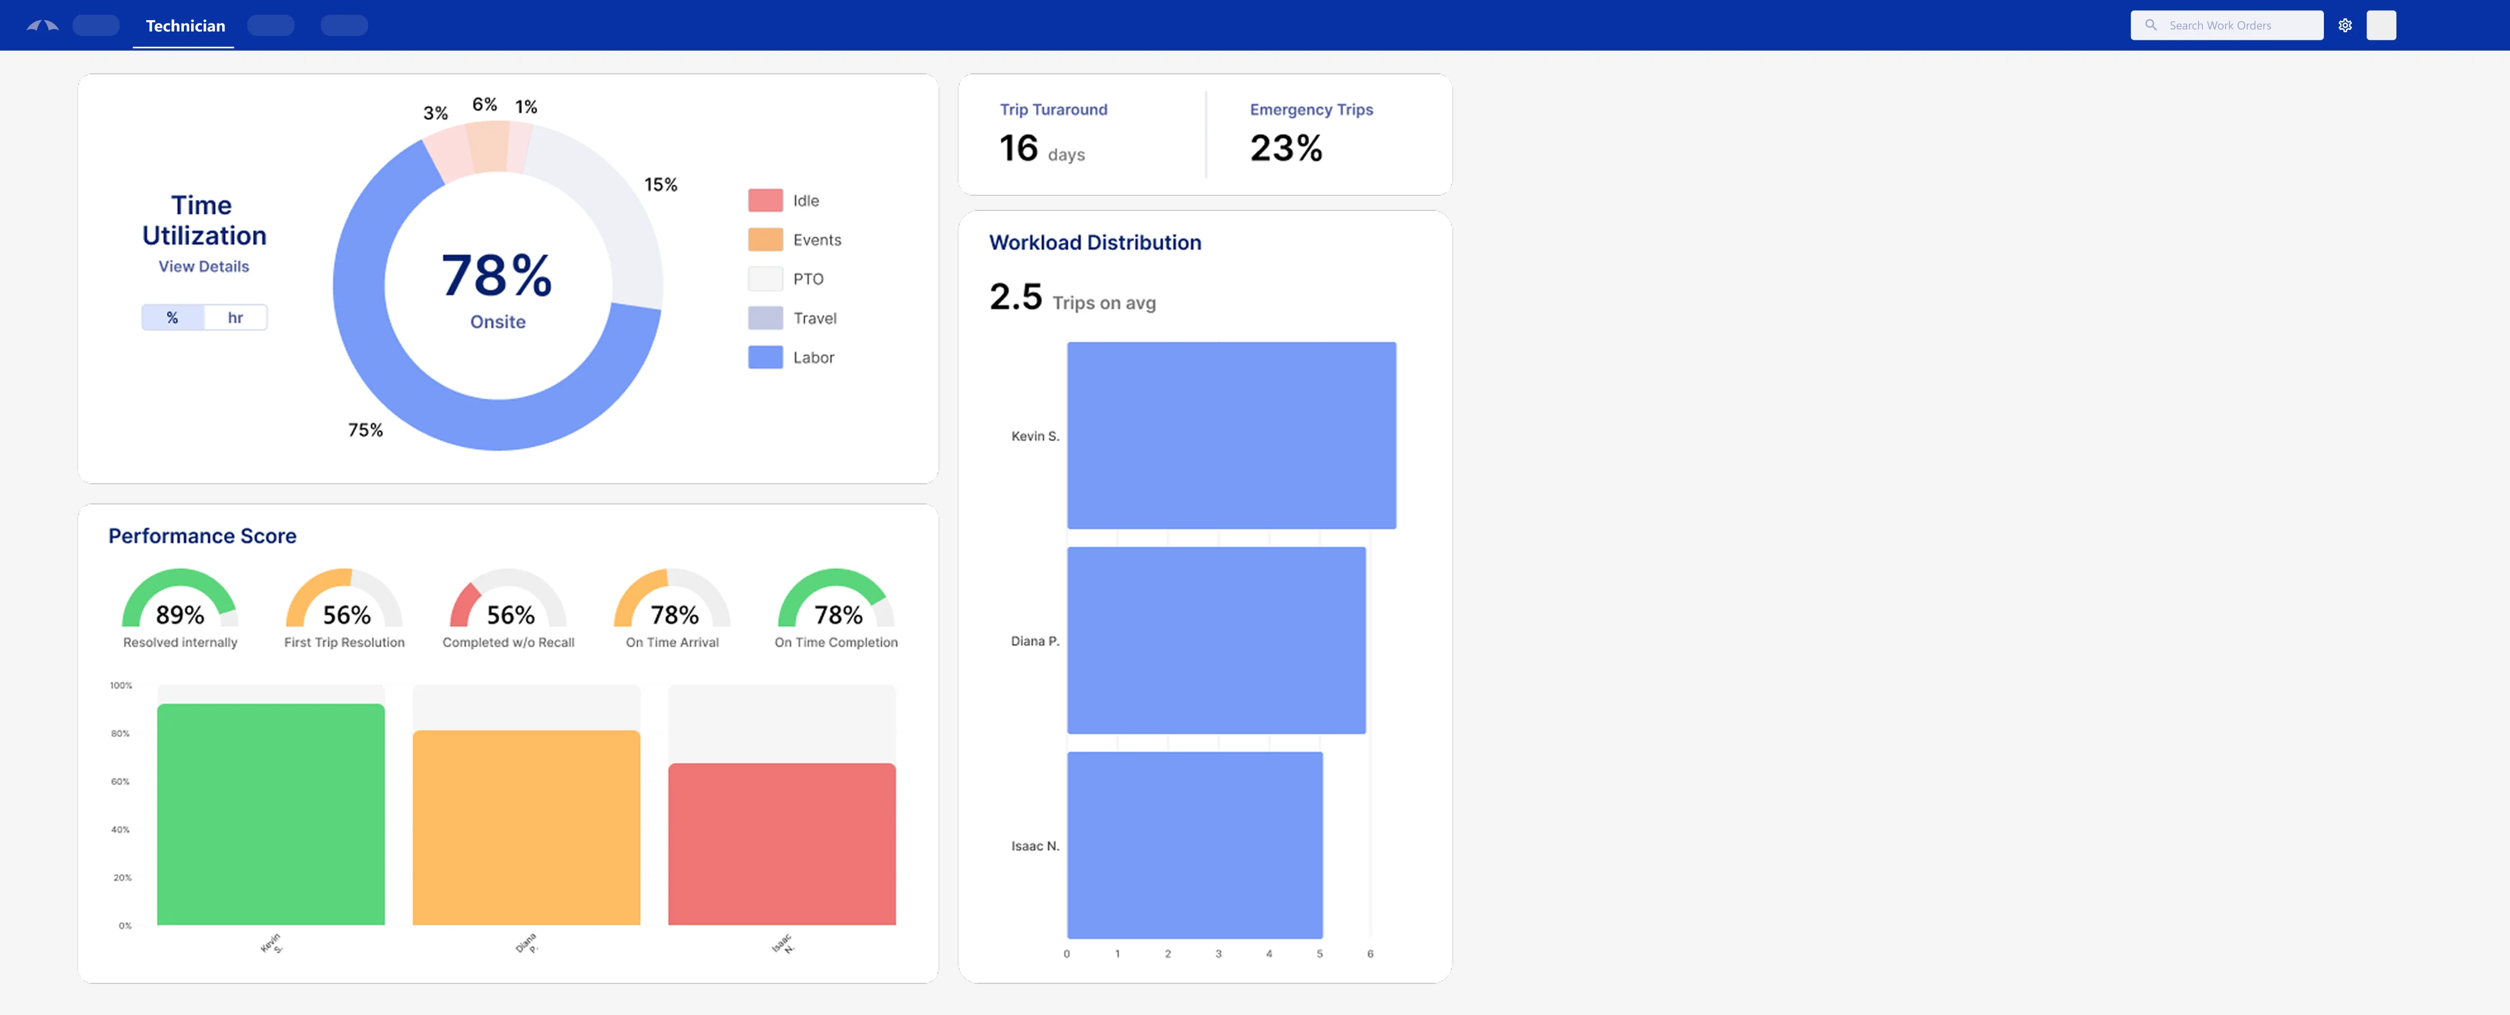Click the Trip Turaround label

(1053, 109)
